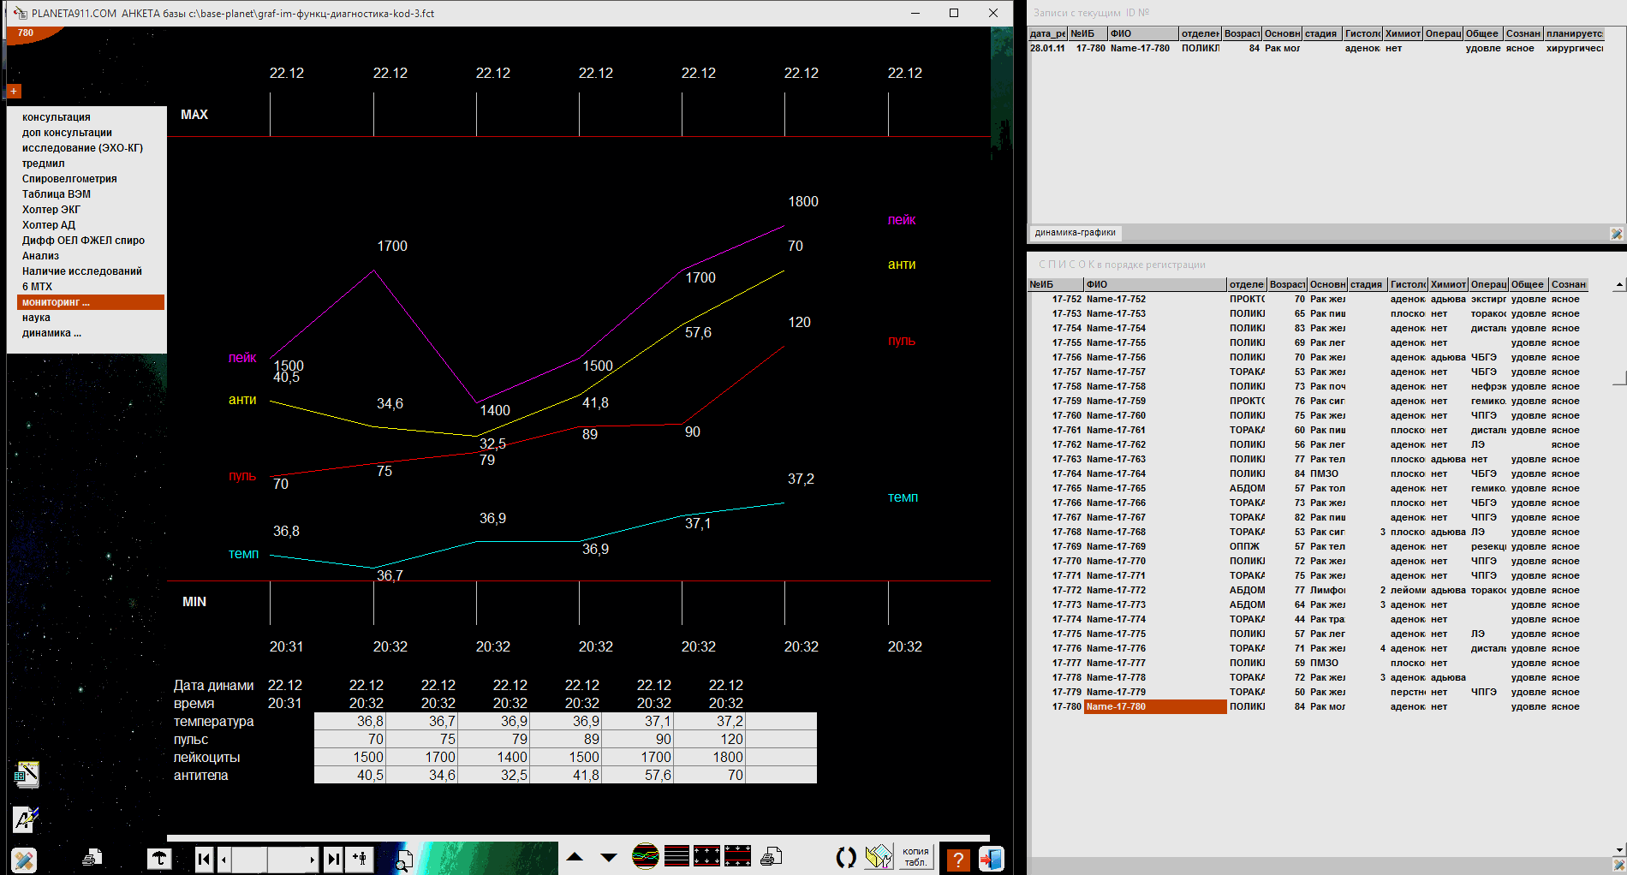This screenshot has height=875, width=1627.
Task: Open the document magnifier search icon
Action: (x=403, y=859)
